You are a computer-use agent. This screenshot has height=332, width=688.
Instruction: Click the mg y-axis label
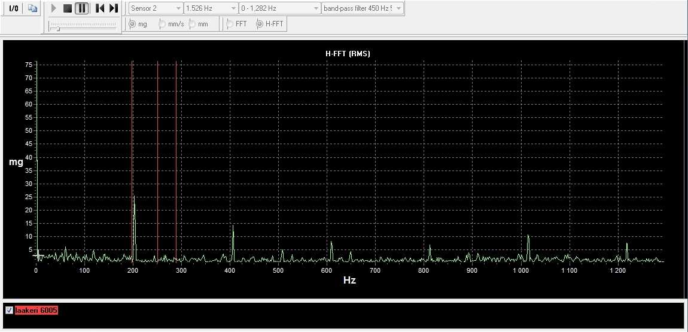[16, 162]
